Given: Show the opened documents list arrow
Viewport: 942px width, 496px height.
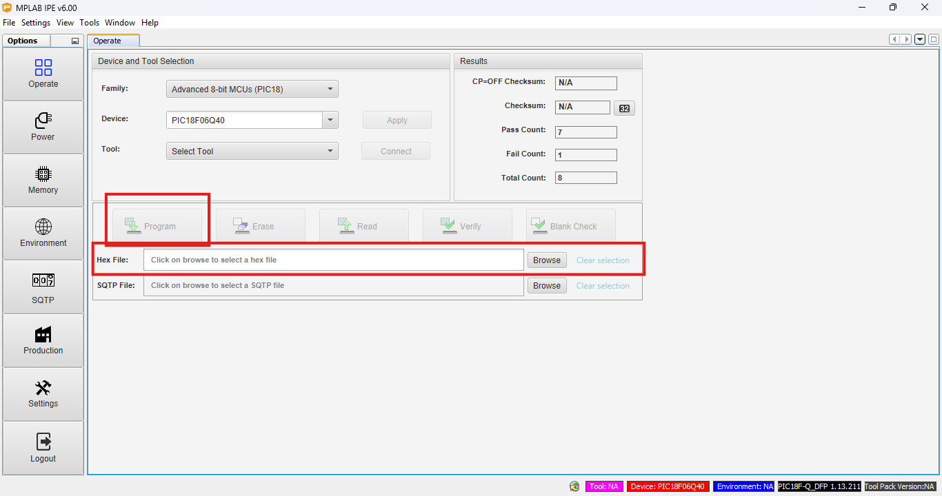Looking at the screenshot, I should pos(920,39).
